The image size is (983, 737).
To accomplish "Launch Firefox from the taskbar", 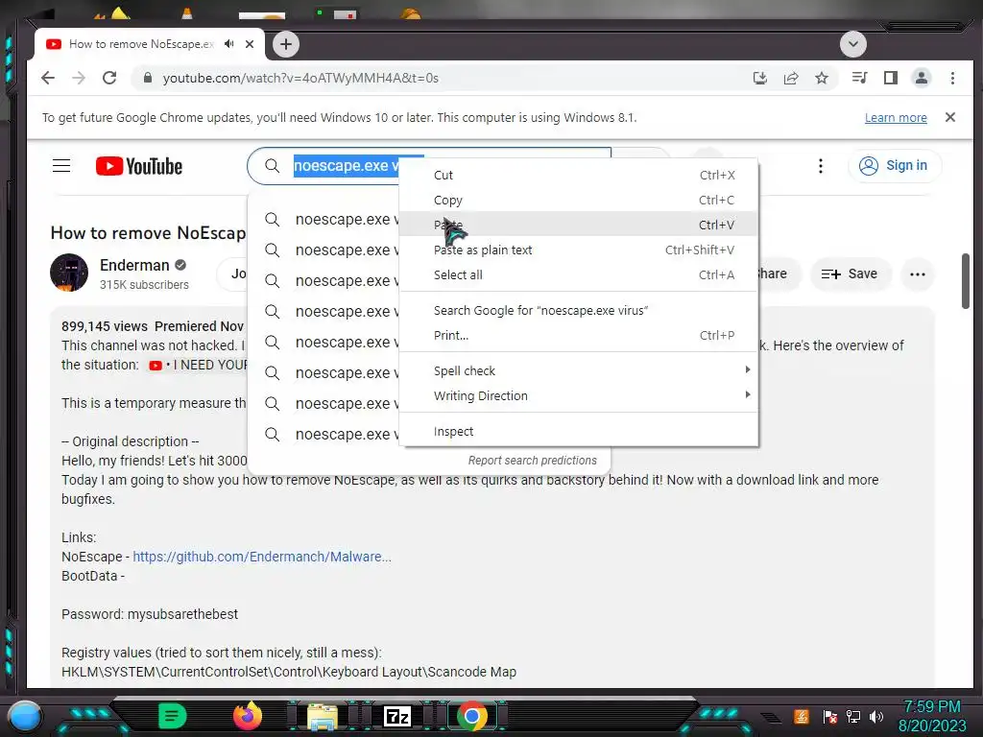I will pyautogui.click(x=247, y=716).
